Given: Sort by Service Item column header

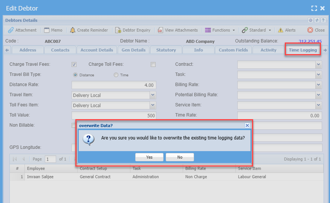Looking at the screenshot, I should pyautogui.click(x=280, y=168).
